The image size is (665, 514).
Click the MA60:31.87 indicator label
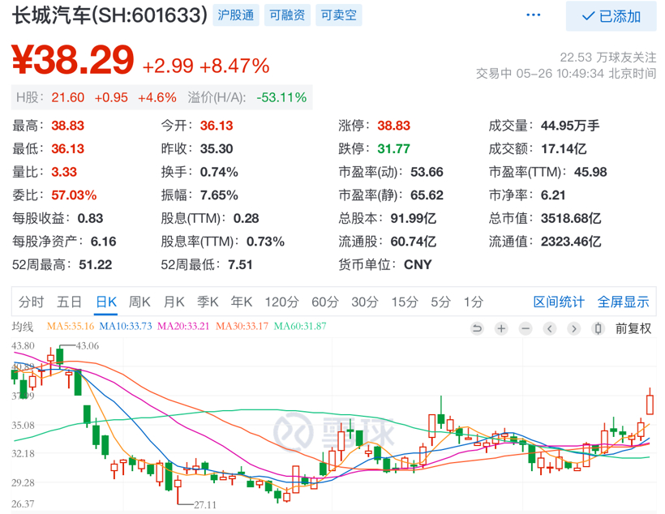pos(300,326)
